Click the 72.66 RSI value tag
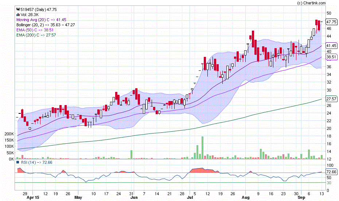 tap(331, 172)
